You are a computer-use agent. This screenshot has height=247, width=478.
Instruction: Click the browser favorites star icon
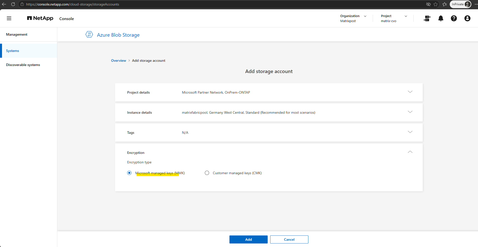click(x=436, y=4)
